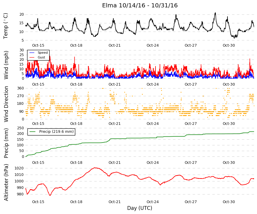Click the 1020 altimeter tick label
The image size is (257, 214).
[x=19, y=168]
